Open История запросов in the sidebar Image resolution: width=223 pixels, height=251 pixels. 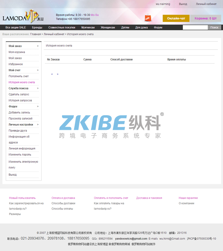20,101
